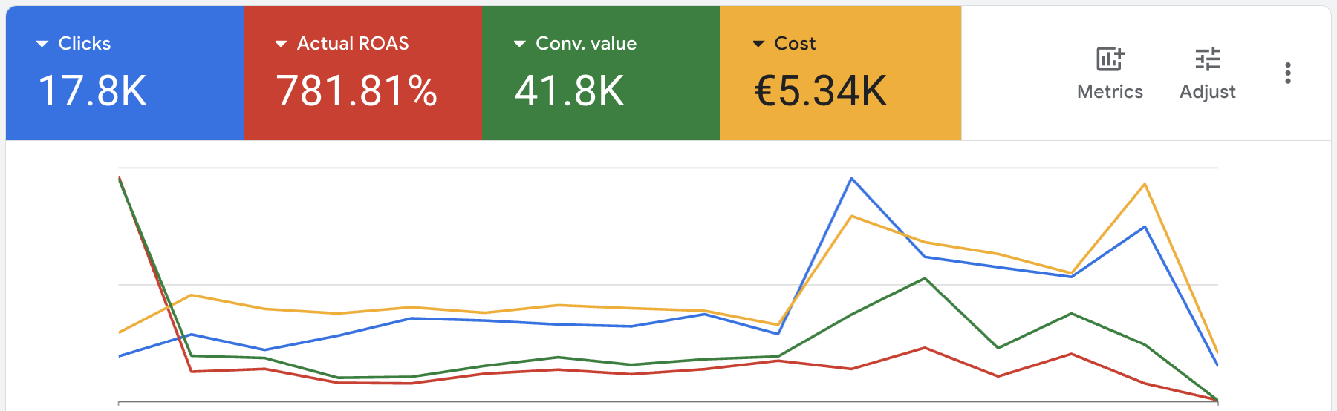This screenshot has height=411, width=1337.
Task: Select the 41.8K conversion value figure
Action: pos(570,91)
